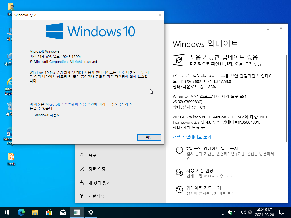The width and height of the screenshot is (291, 218).
Task: Click the 정품 인증 checkmark icon
Action: [x=82, y=169]
